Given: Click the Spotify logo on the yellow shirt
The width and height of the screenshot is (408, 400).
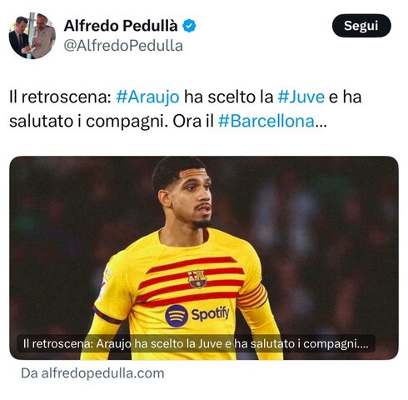Looking at the screenshot, I should tap(197, 316).
